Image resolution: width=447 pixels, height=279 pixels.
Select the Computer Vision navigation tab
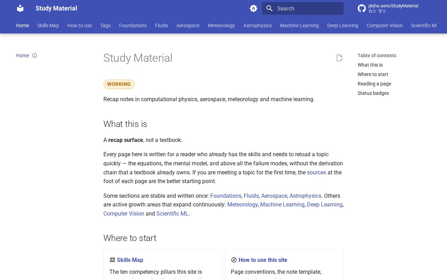pyautogui.click(x=384, y=25)
